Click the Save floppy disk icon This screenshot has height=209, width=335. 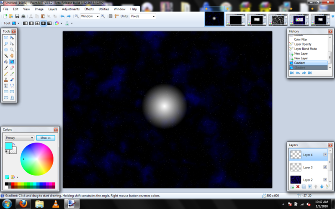17,16
